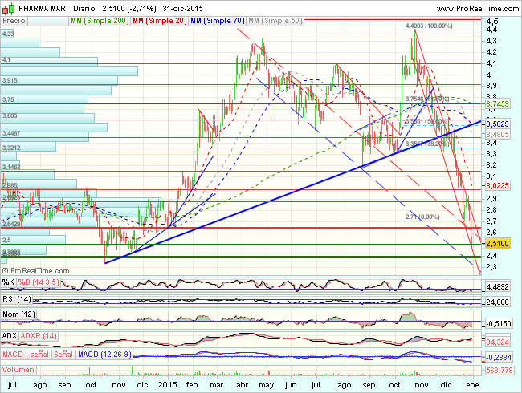This screenshot has width=522, height=393.
Task: Click the 2,5 support level label
Action: pyautogui.click(x=6, y=240)
